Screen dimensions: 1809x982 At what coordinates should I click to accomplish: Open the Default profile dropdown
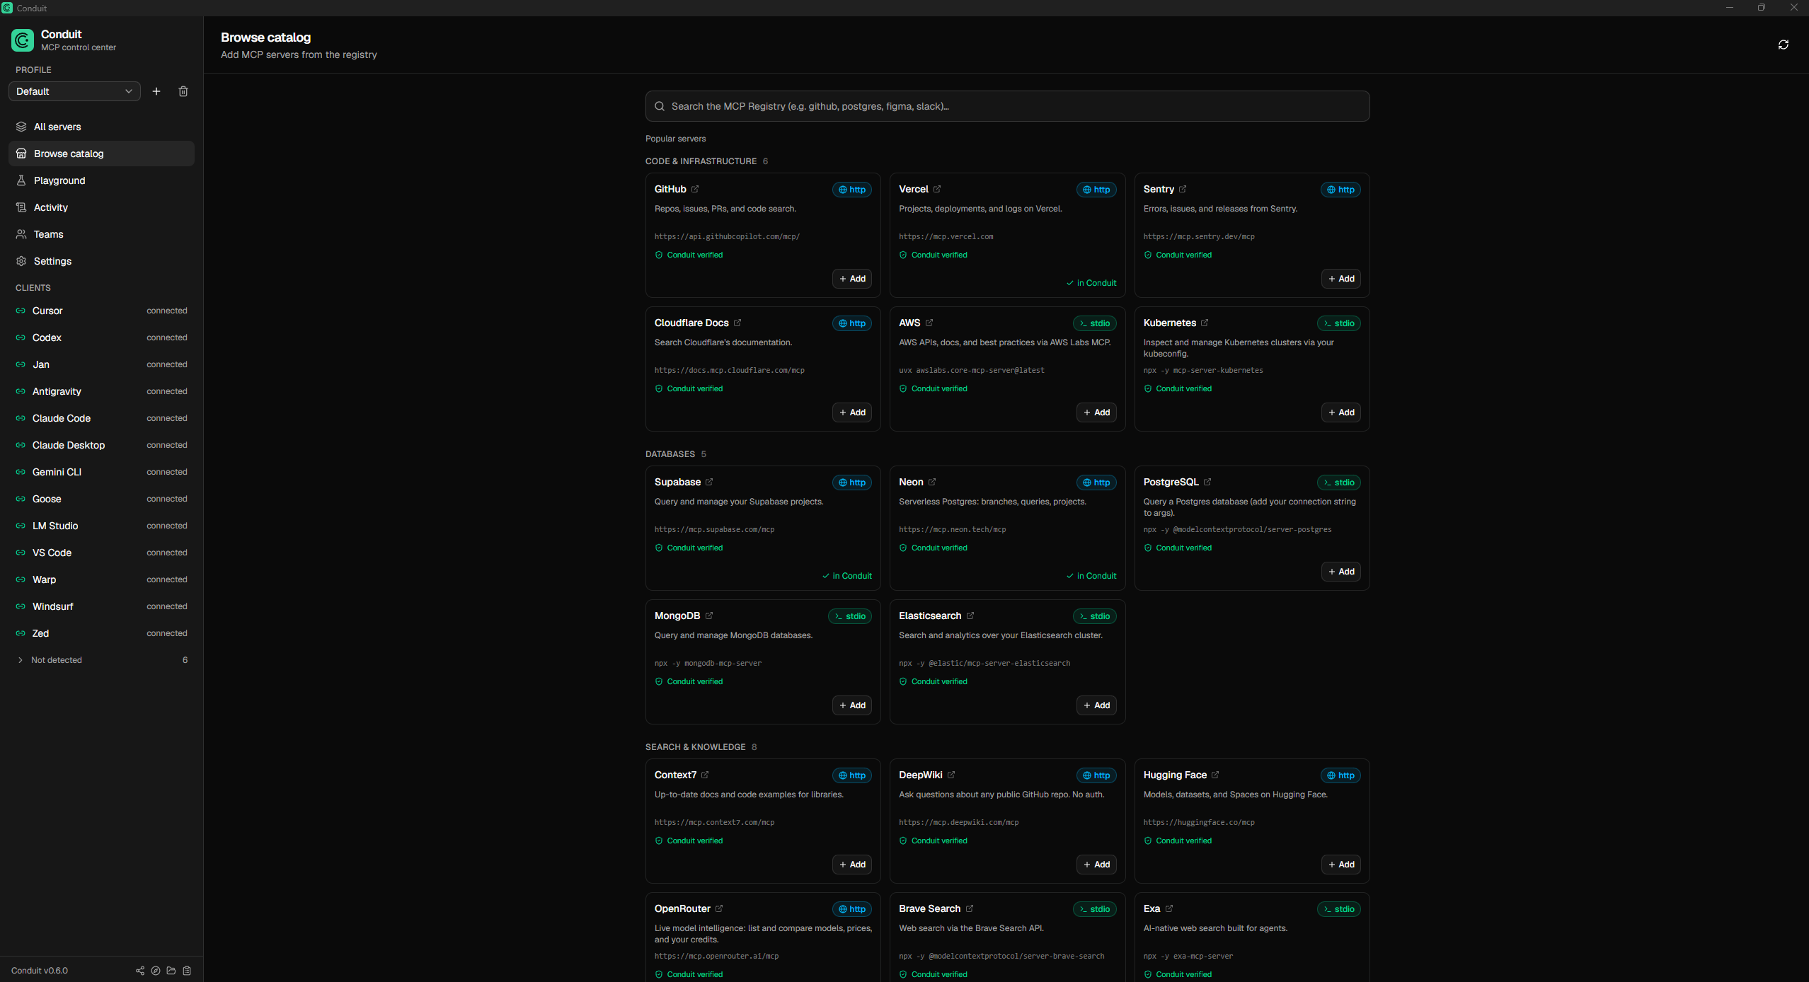(x=74, y=91)
